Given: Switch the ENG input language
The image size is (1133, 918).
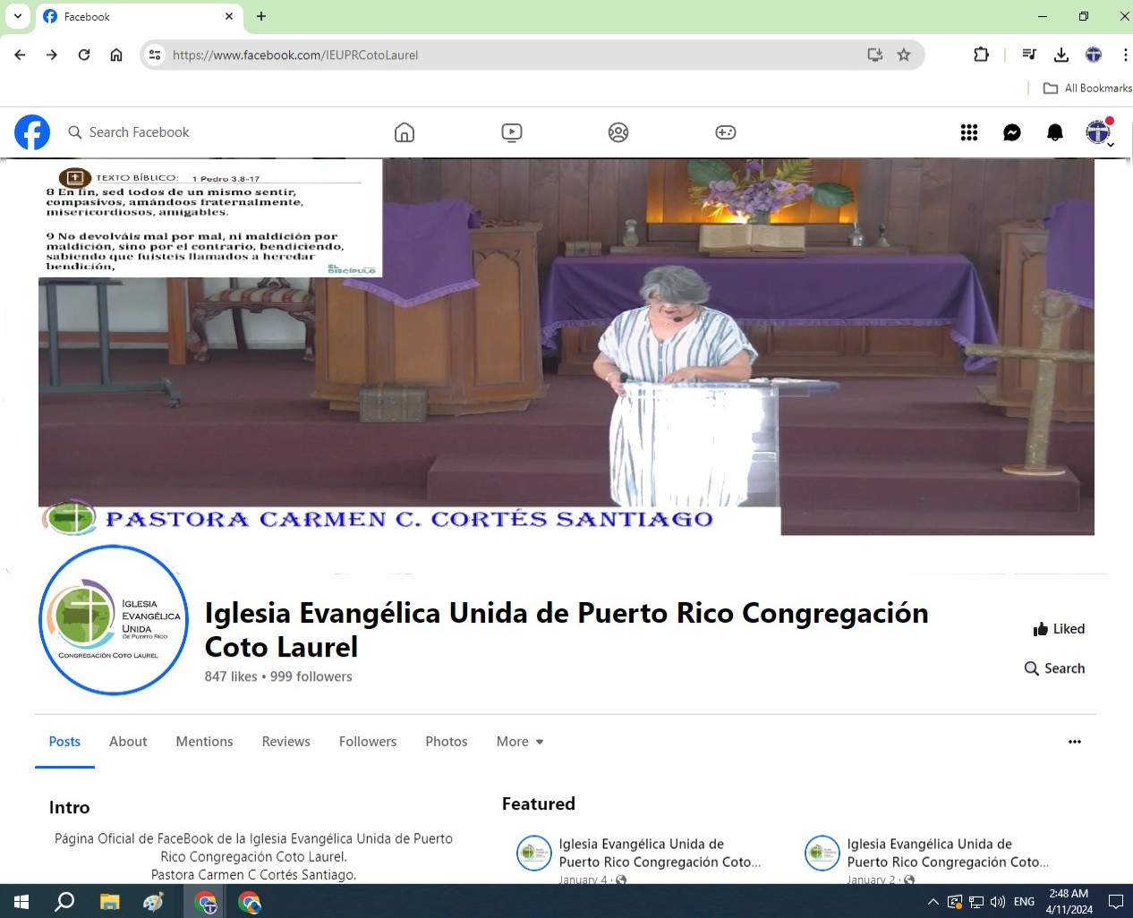Looking at the screenshot, I should (1024, 902).
